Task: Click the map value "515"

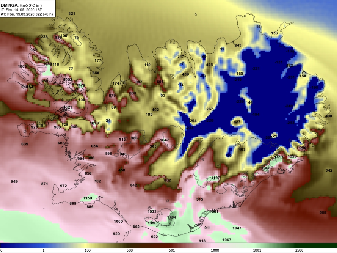Action: pos(200,199)
